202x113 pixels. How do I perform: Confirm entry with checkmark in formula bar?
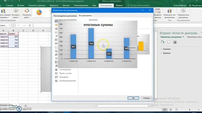tap(24, 25)
